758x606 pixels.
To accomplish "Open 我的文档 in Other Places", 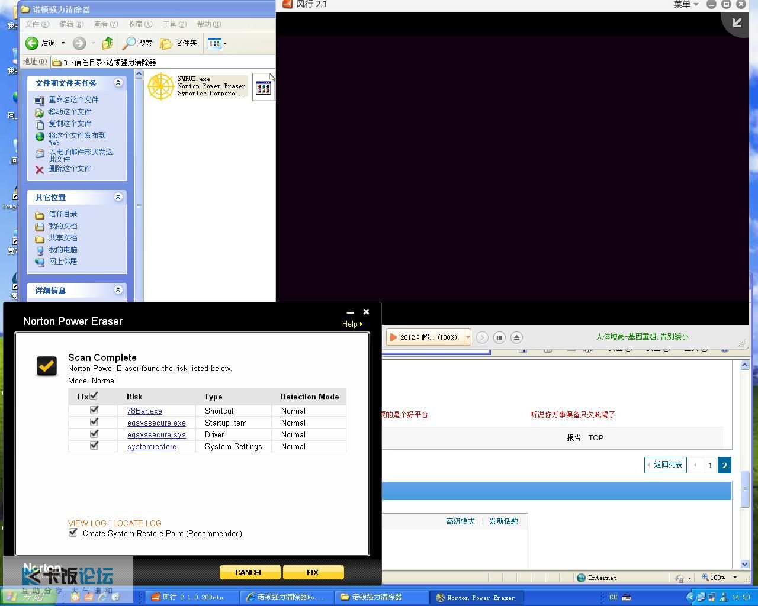I will pos(63,226).
